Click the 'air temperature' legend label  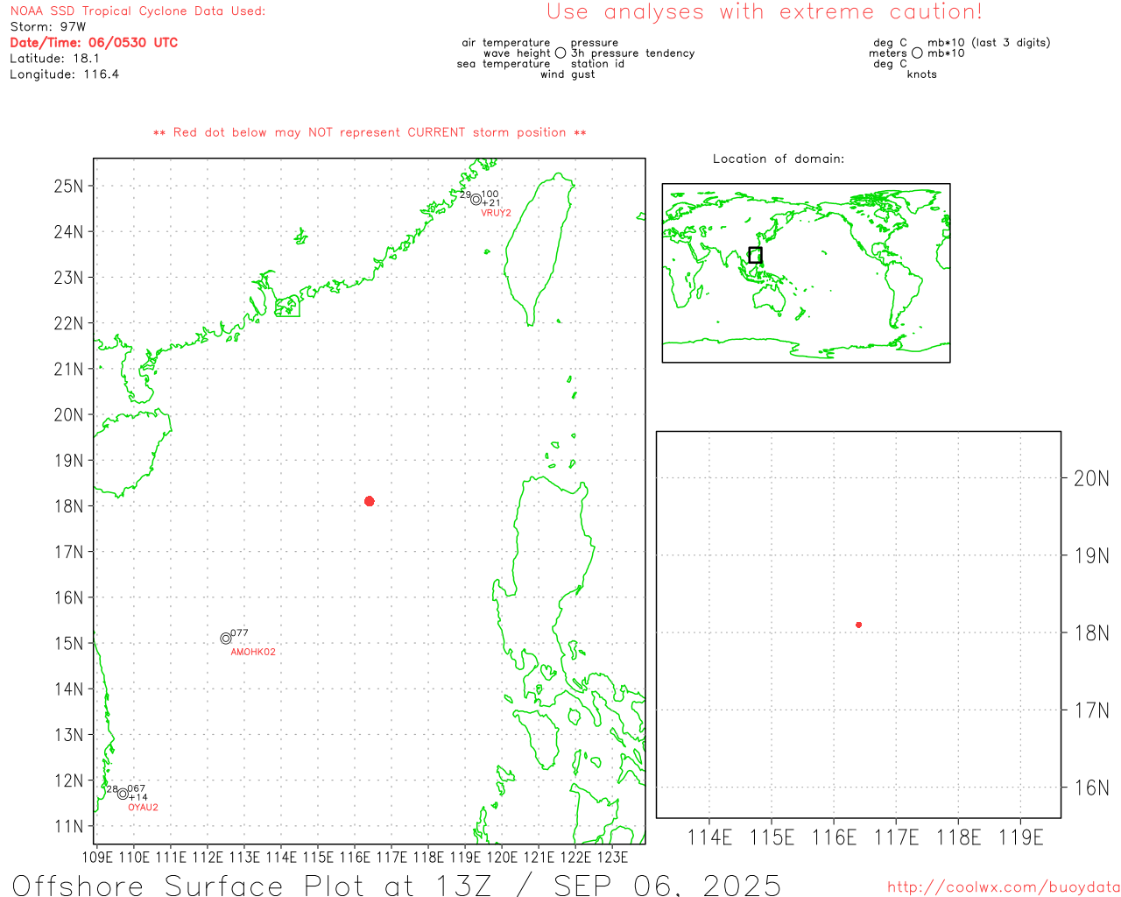(506, 43)
